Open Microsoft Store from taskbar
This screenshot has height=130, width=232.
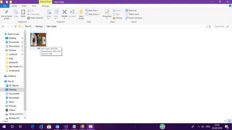pyautogui.click(x=49, y=126)
